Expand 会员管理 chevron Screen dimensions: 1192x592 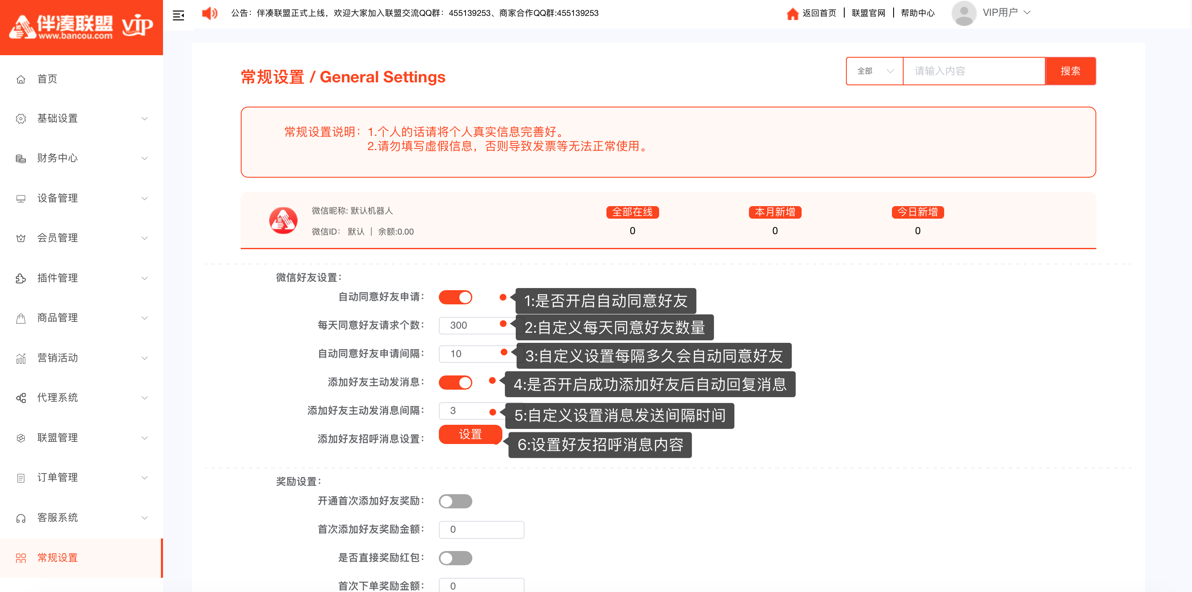pyautogui.click(x=144, y=238)
